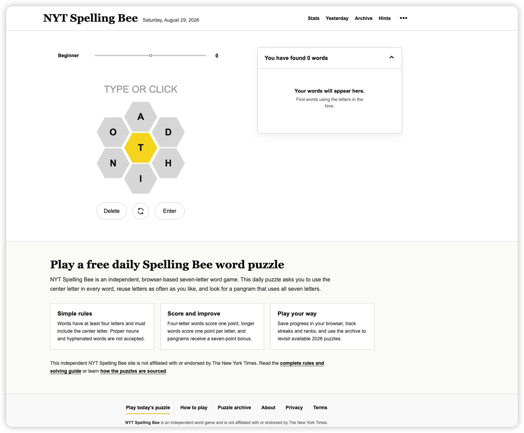Select the letter H hexagon
This screenshot has width=524, height=433.
coord(168,163)
